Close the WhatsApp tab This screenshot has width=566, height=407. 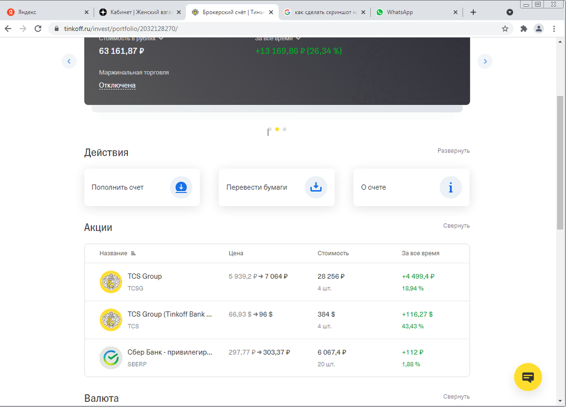click(455, 12)
